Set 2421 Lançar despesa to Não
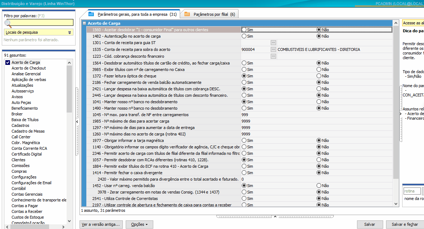This screenshot has height=229, width=424. point(319,89)
